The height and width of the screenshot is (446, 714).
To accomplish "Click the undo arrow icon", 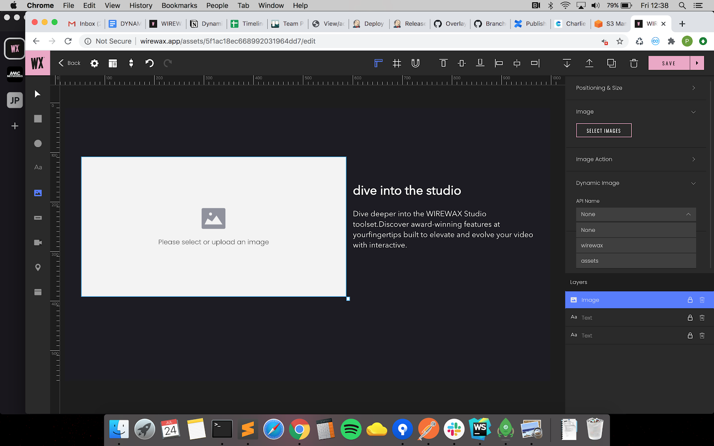I will [x=149, y=63].
